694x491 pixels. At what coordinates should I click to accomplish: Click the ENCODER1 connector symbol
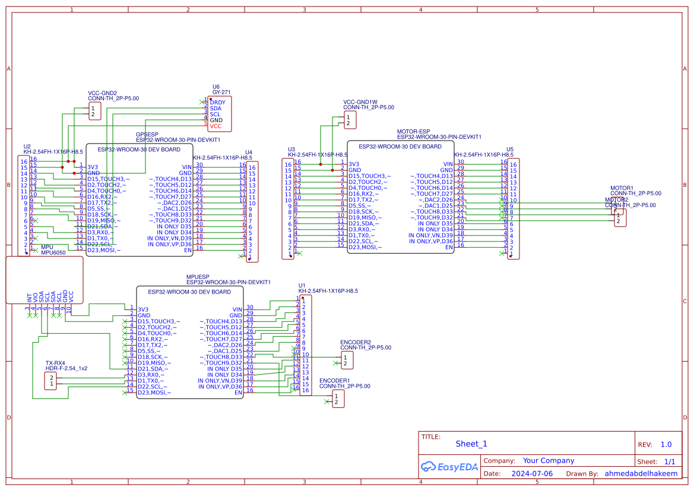[338, 398]
